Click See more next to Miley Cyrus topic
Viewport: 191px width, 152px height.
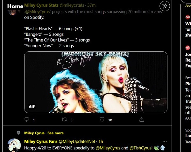pyautogui.click(x=55, y=133)
